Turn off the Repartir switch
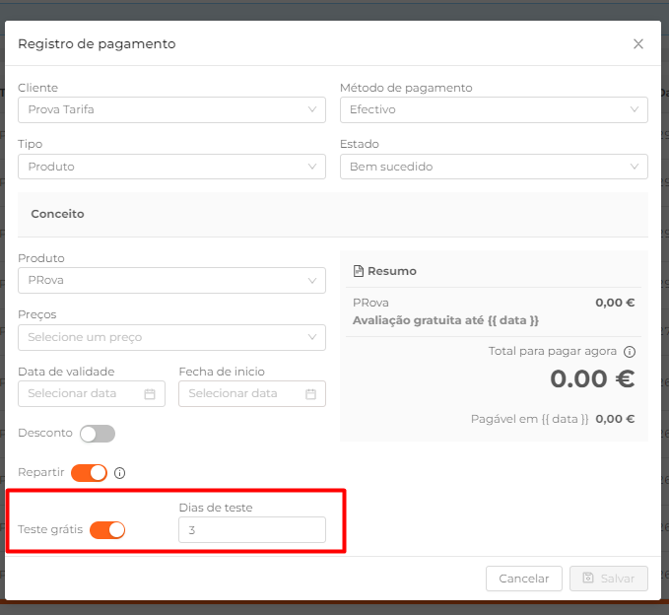The height and width of the screenshot is (615, 669). click(90, 473)
